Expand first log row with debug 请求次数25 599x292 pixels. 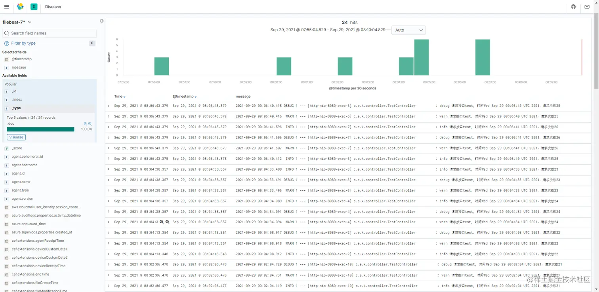coord(109,106)
